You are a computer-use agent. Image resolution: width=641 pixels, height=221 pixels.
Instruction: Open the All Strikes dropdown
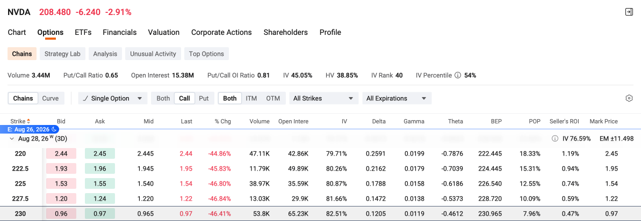324,98
